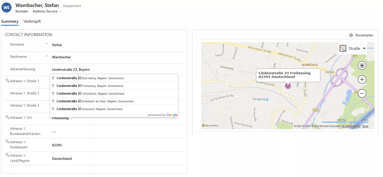Open the Straße map type dropdown
383x177 pixels.
click(364, 49)
